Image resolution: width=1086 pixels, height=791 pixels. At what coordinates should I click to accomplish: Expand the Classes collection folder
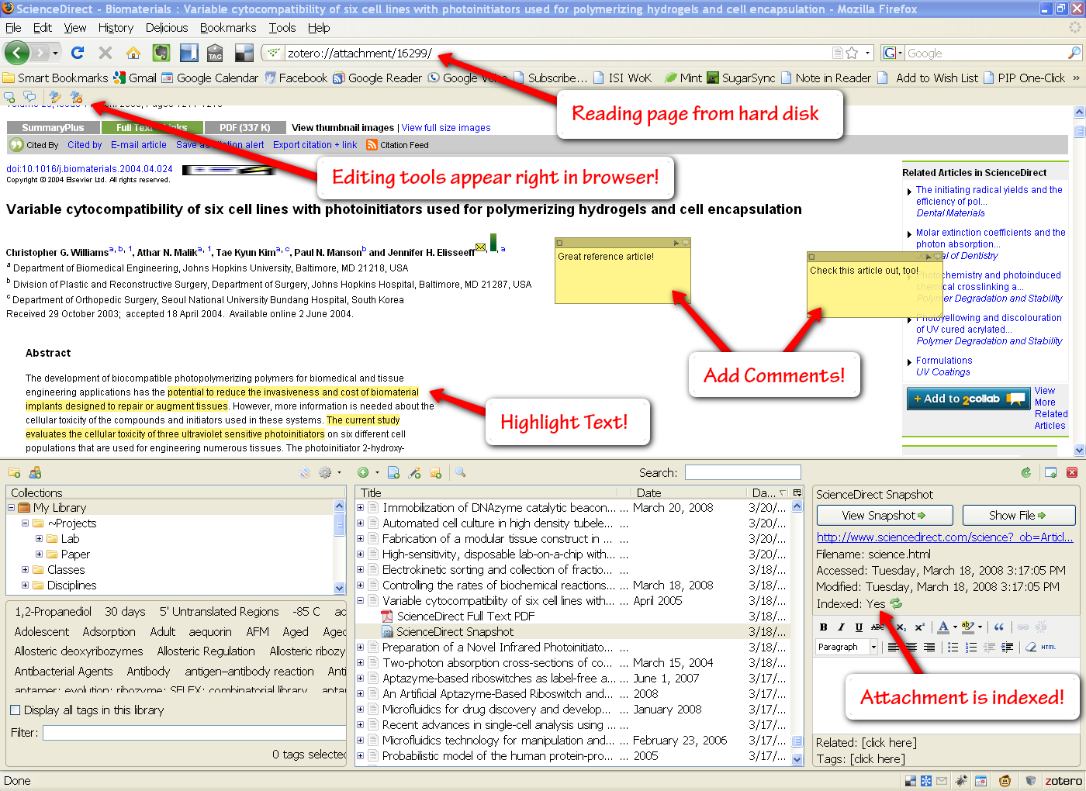pyautogui.click(x=25, y=570)
